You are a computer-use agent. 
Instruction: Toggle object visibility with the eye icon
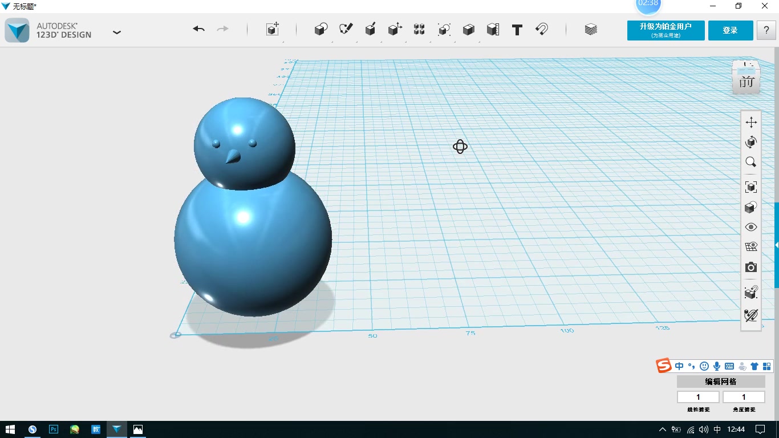tap(750, 226)
